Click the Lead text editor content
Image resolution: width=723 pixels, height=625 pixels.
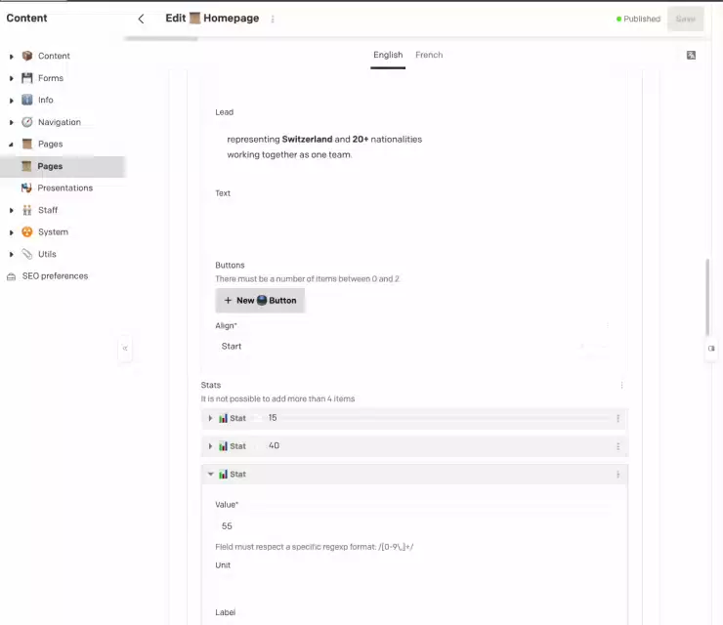(324, 146)
